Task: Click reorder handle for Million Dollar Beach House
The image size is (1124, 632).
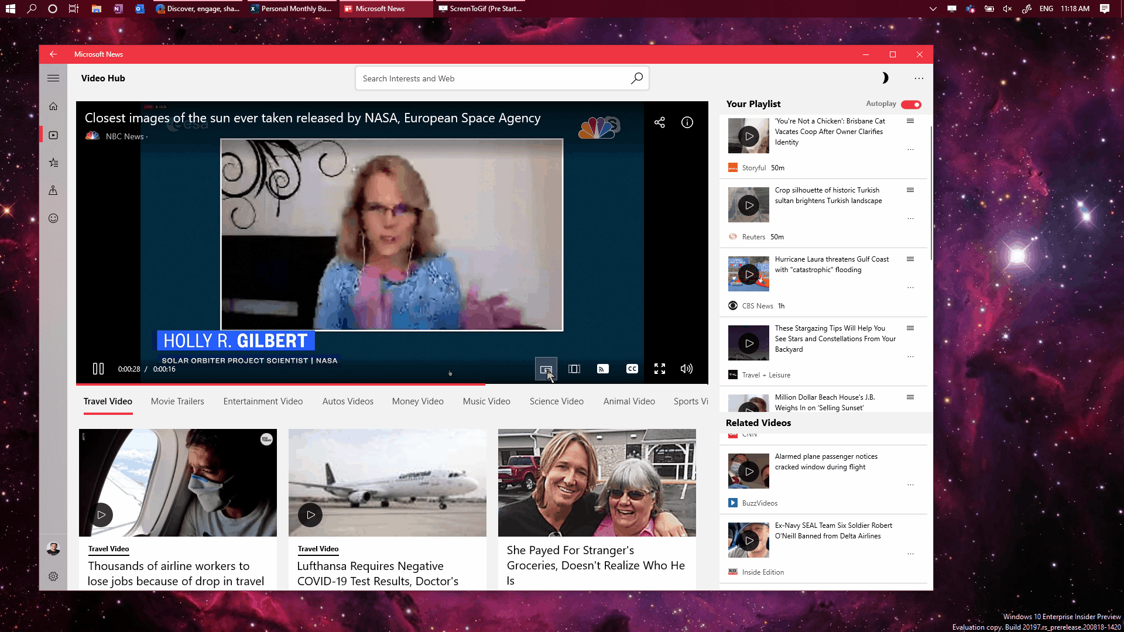Action: point(910,397)
